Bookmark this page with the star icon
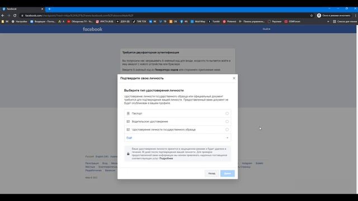The height and width of the screenshot is (201, 358). click(x=312, y=16)
